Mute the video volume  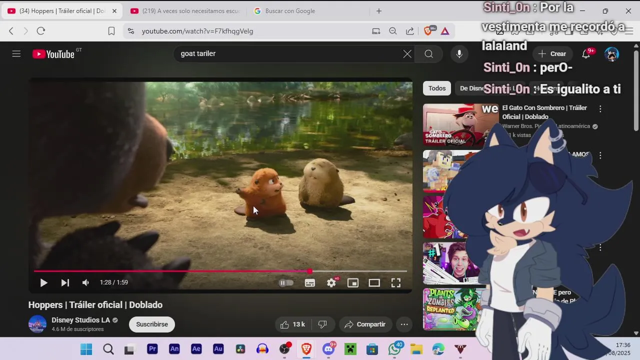tap(85, 283)
